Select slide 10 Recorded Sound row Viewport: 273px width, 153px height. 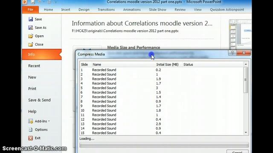(x=162, y=110)
